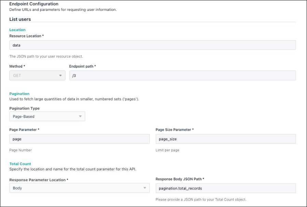Image resolution: width=307 pixels, height=207 pixels.
Task: Click the Response Body JSON Path field
Action: point(226,188)
